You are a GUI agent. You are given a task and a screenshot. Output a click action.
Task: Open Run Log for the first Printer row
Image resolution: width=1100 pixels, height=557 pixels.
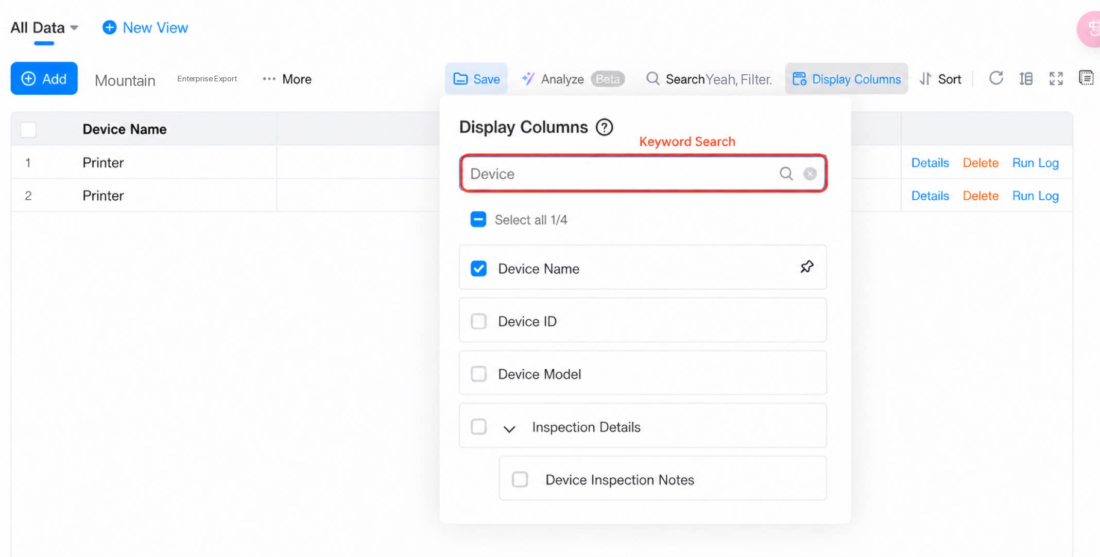point(1035,163)
